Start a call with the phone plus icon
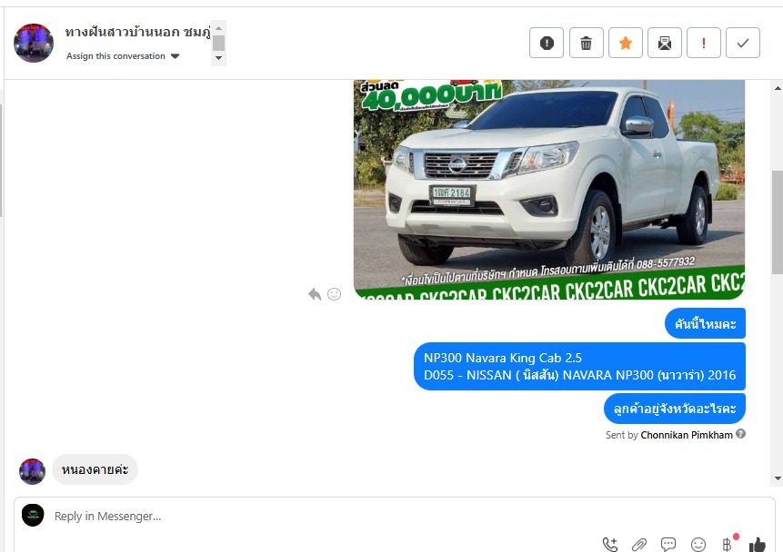Image resolution: width=783 pixels, height=552 pixels. click(x=610, y=544)
